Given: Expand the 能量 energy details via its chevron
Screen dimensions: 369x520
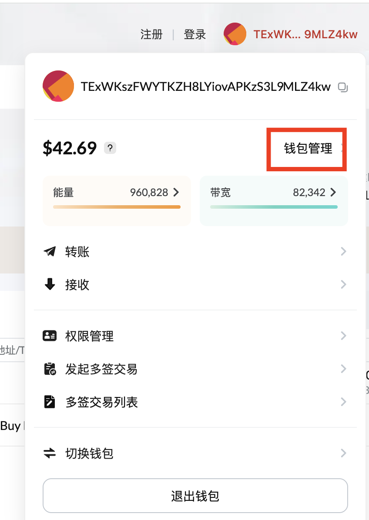Looking at the screenshot, I should tap(176, 192).
